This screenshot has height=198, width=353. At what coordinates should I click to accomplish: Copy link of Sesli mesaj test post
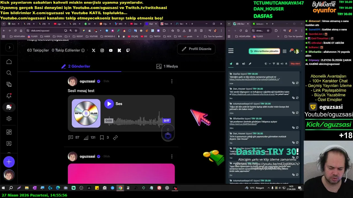pos(115,137)
